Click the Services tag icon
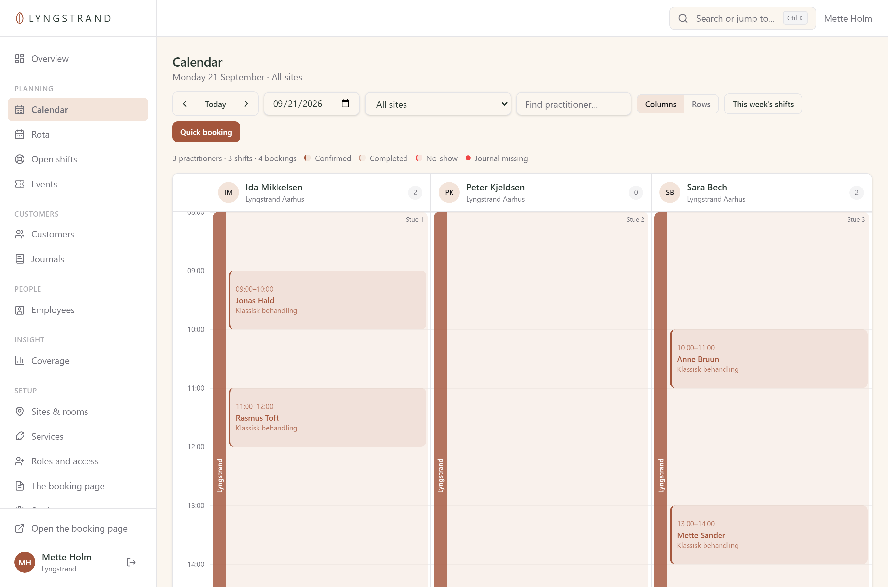This screenshot has width=888, height=587. click(20, 436)
